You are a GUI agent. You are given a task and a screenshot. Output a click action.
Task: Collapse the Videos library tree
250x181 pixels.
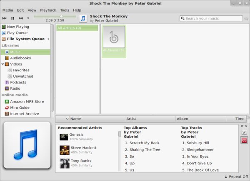(x=2, y=64)
